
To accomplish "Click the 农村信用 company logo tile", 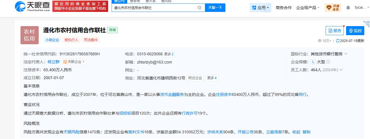I will point(30,35).
